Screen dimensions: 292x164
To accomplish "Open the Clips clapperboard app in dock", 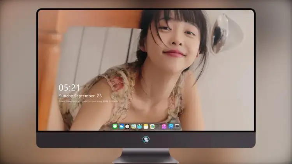I will pyautogui.click(x=139, y=126).
